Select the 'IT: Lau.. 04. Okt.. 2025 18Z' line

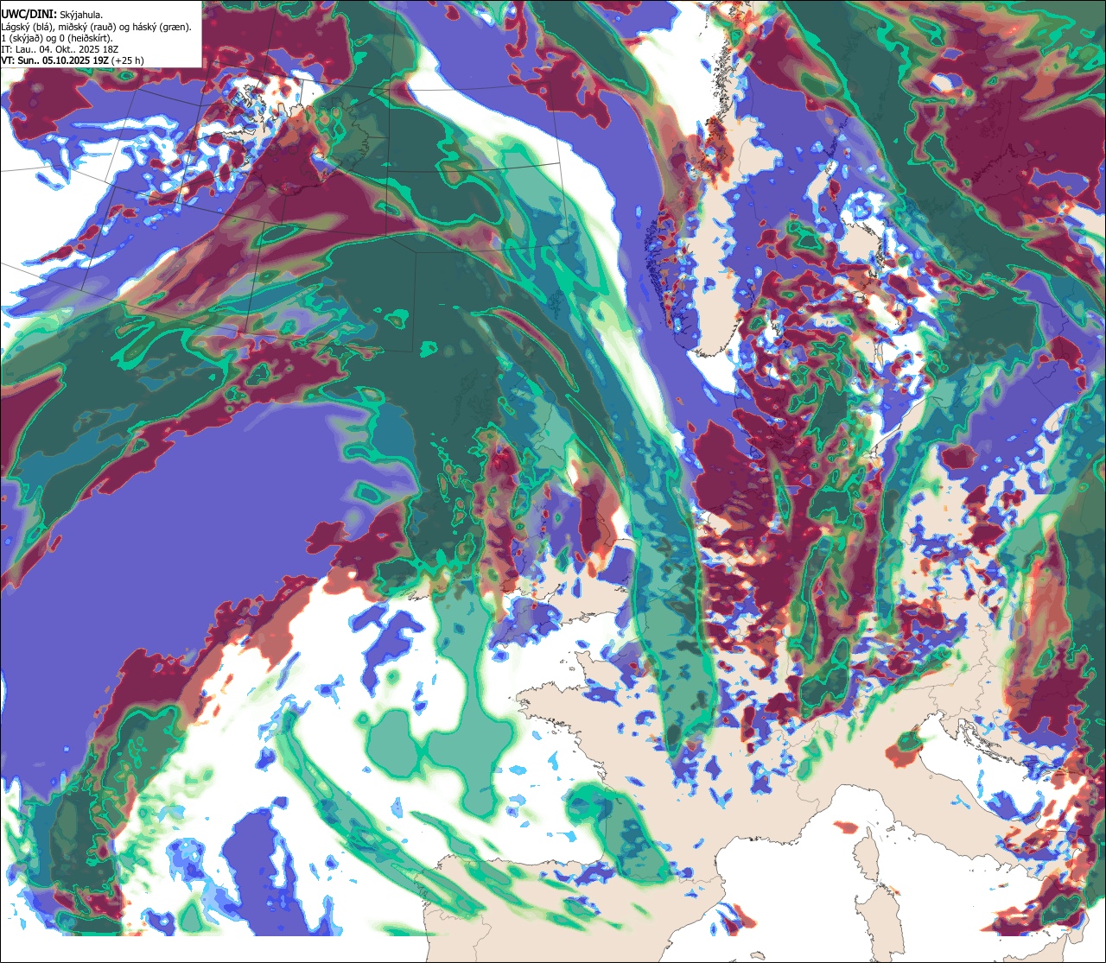pos(60,50)
